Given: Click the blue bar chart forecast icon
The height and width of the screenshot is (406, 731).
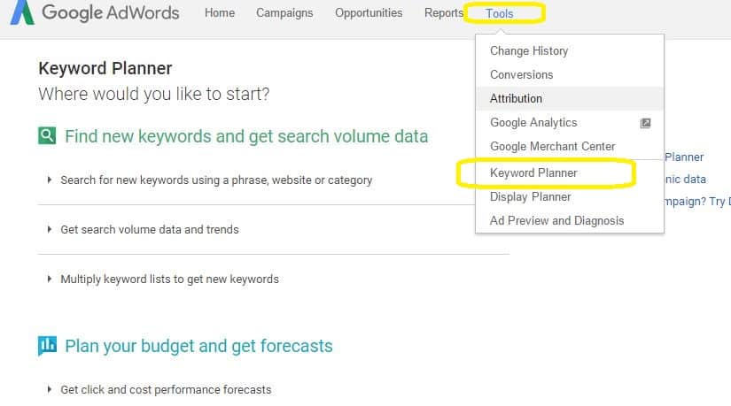Looking at the screenshot, I should [x=47, y=346].
